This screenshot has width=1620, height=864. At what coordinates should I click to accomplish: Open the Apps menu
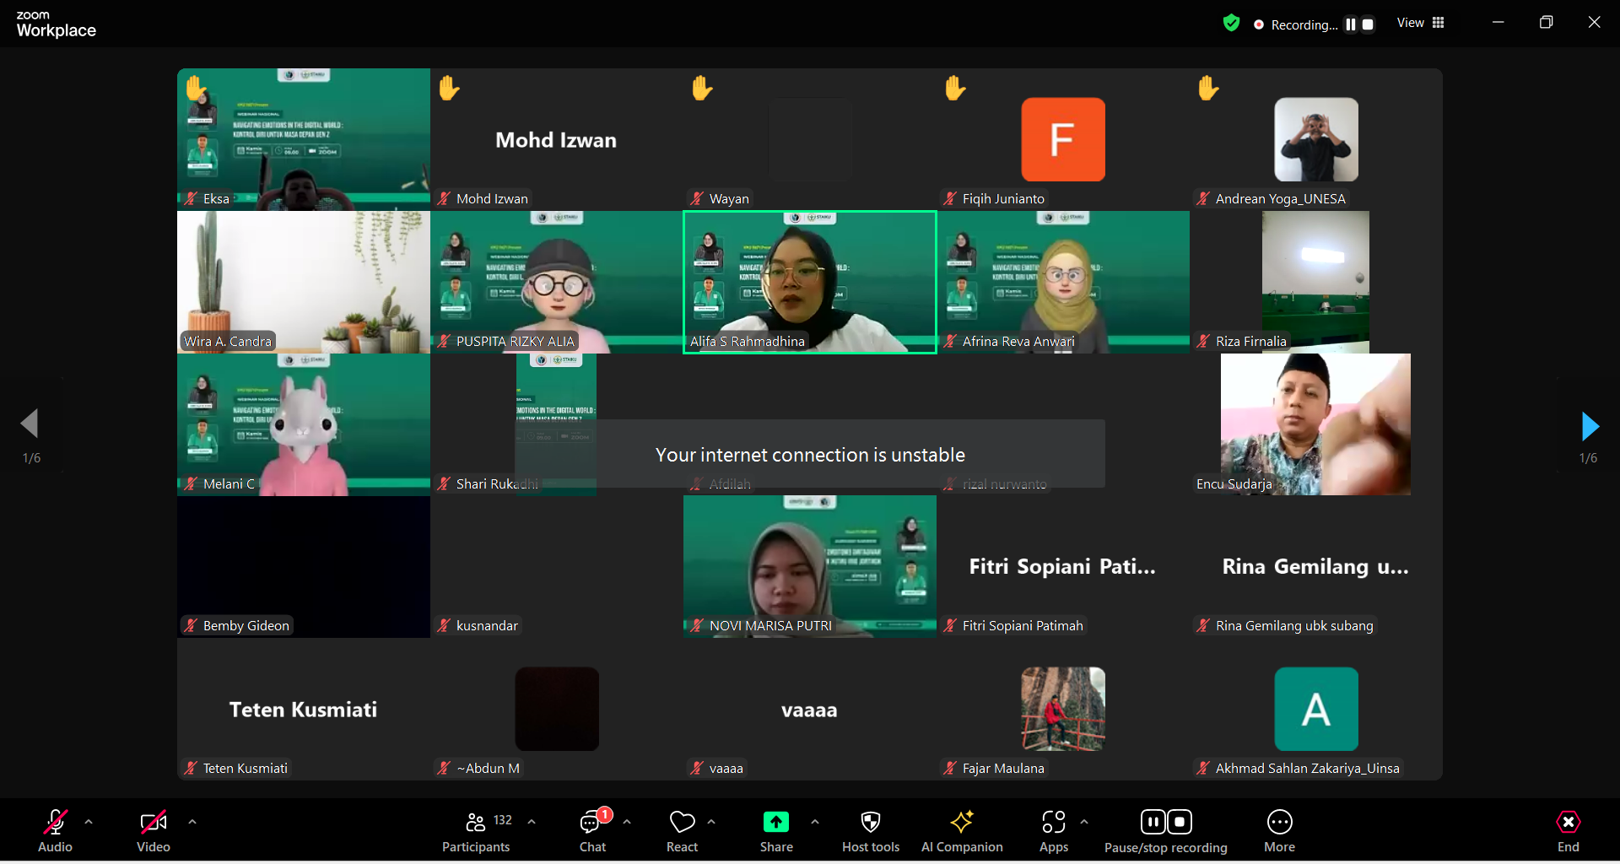coord(1053,831)
